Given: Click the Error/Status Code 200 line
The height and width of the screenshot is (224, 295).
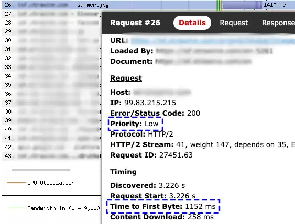Looking at the screenshot, I should 155,114.
